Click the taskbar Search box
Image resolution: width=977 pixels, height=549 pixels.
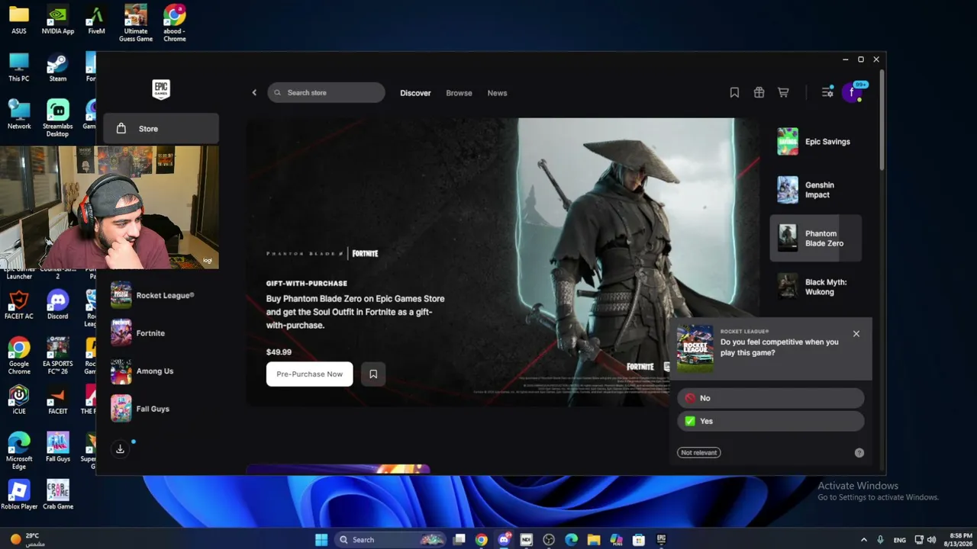pos(391,540)
